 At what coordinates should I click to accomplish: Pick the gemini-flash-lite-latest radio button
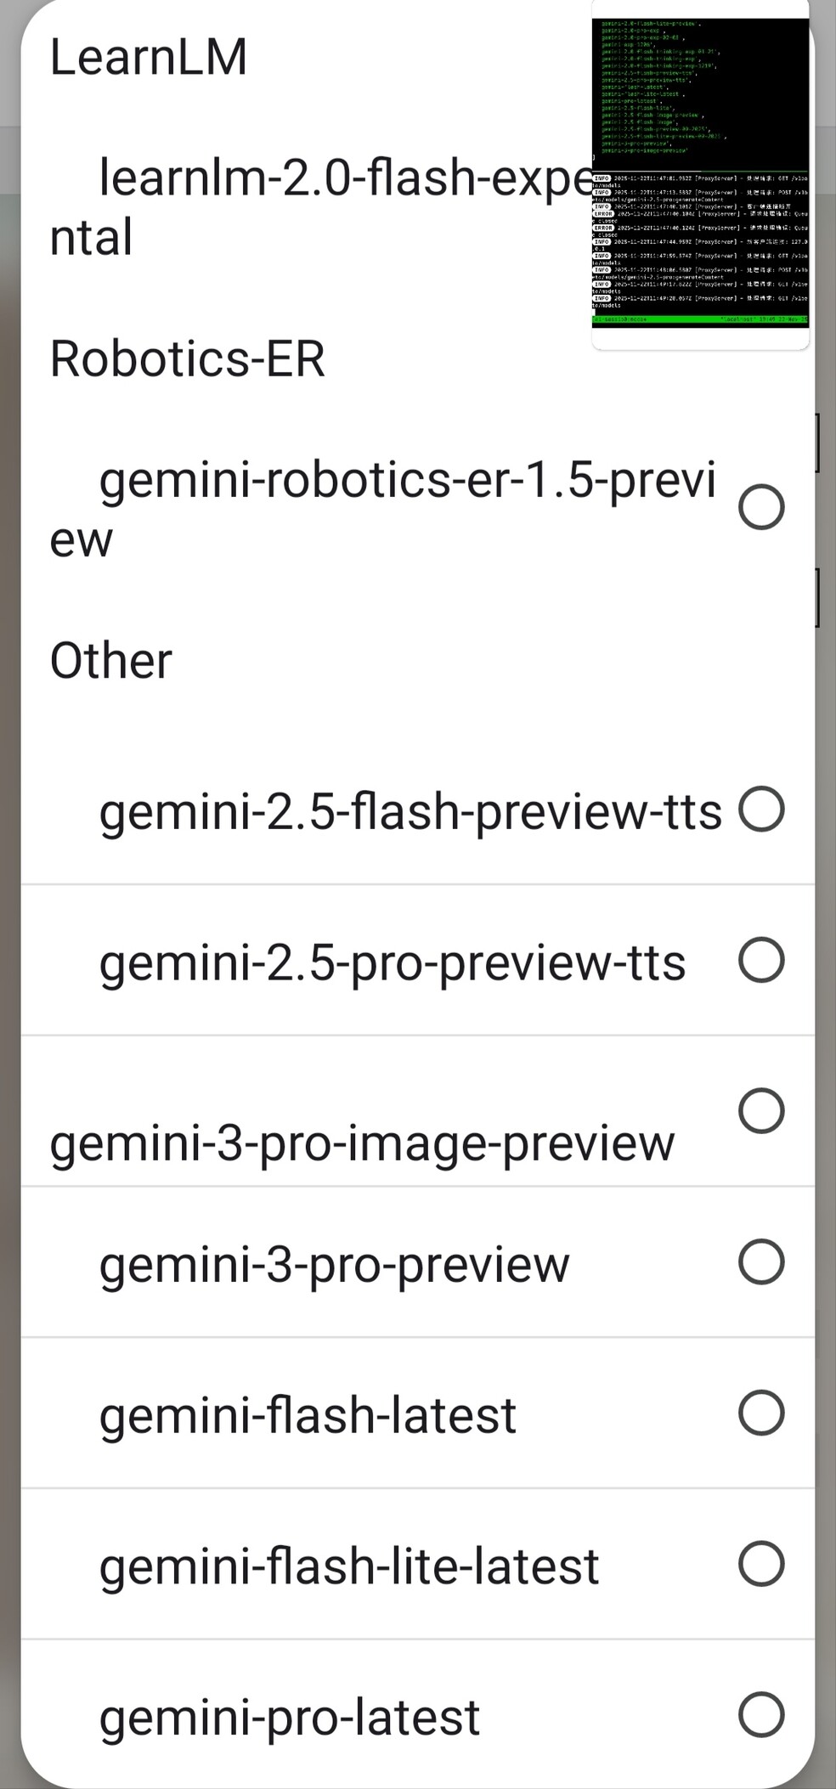coord(761,1564)
